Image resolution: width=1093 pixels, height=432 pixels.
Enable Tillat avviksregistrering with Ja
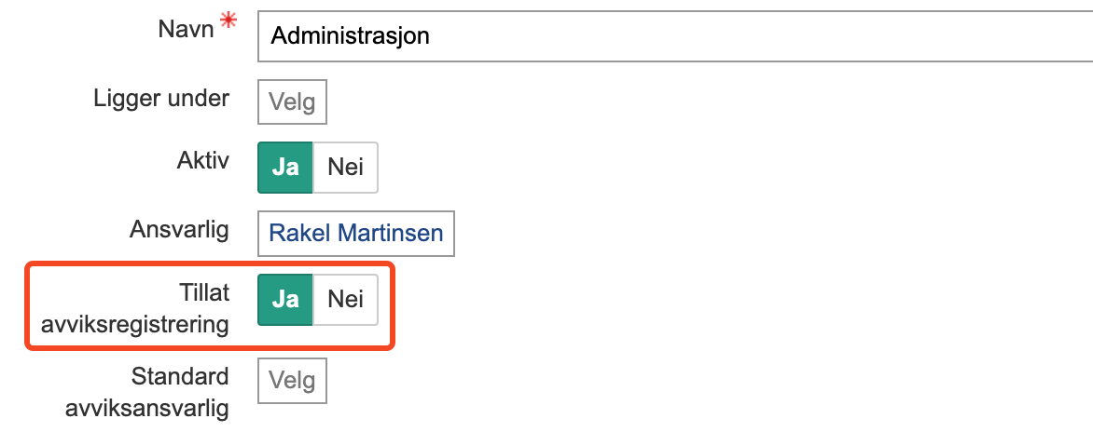click(x=284, y=299)
